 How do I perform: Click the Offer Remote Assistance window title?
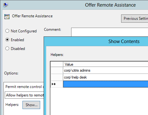click(x=110, y=5)
